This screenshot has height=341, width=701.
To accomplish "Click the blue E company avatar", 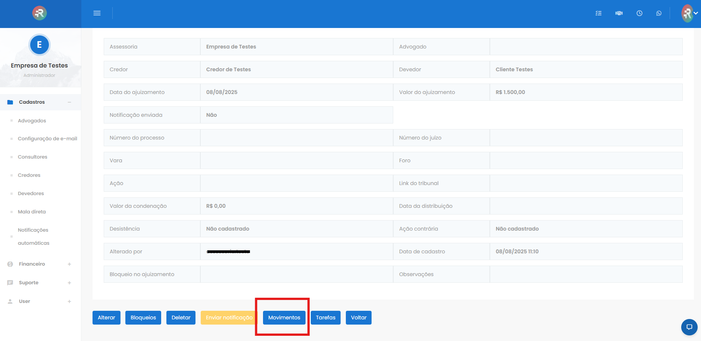I will [39, 45].
